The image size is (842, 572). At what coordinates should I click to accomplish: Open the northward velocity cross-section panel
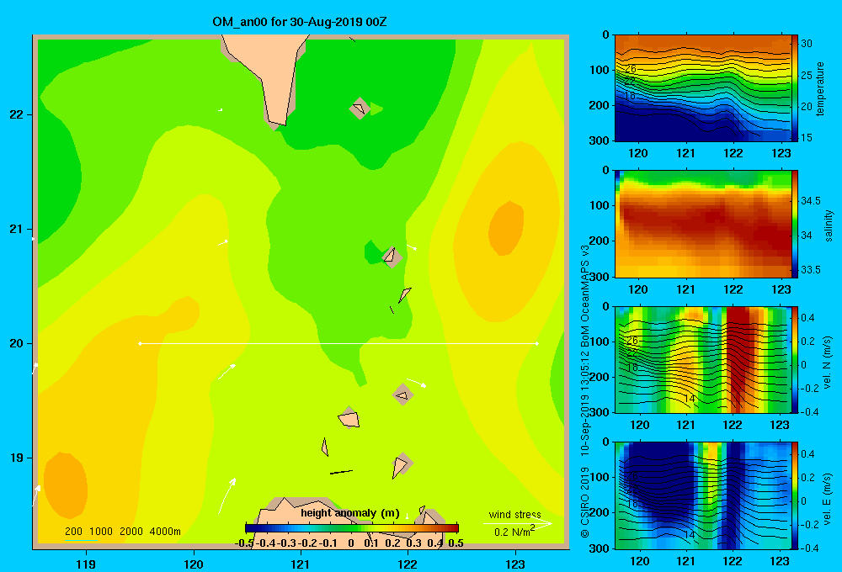tap(702, 359)
